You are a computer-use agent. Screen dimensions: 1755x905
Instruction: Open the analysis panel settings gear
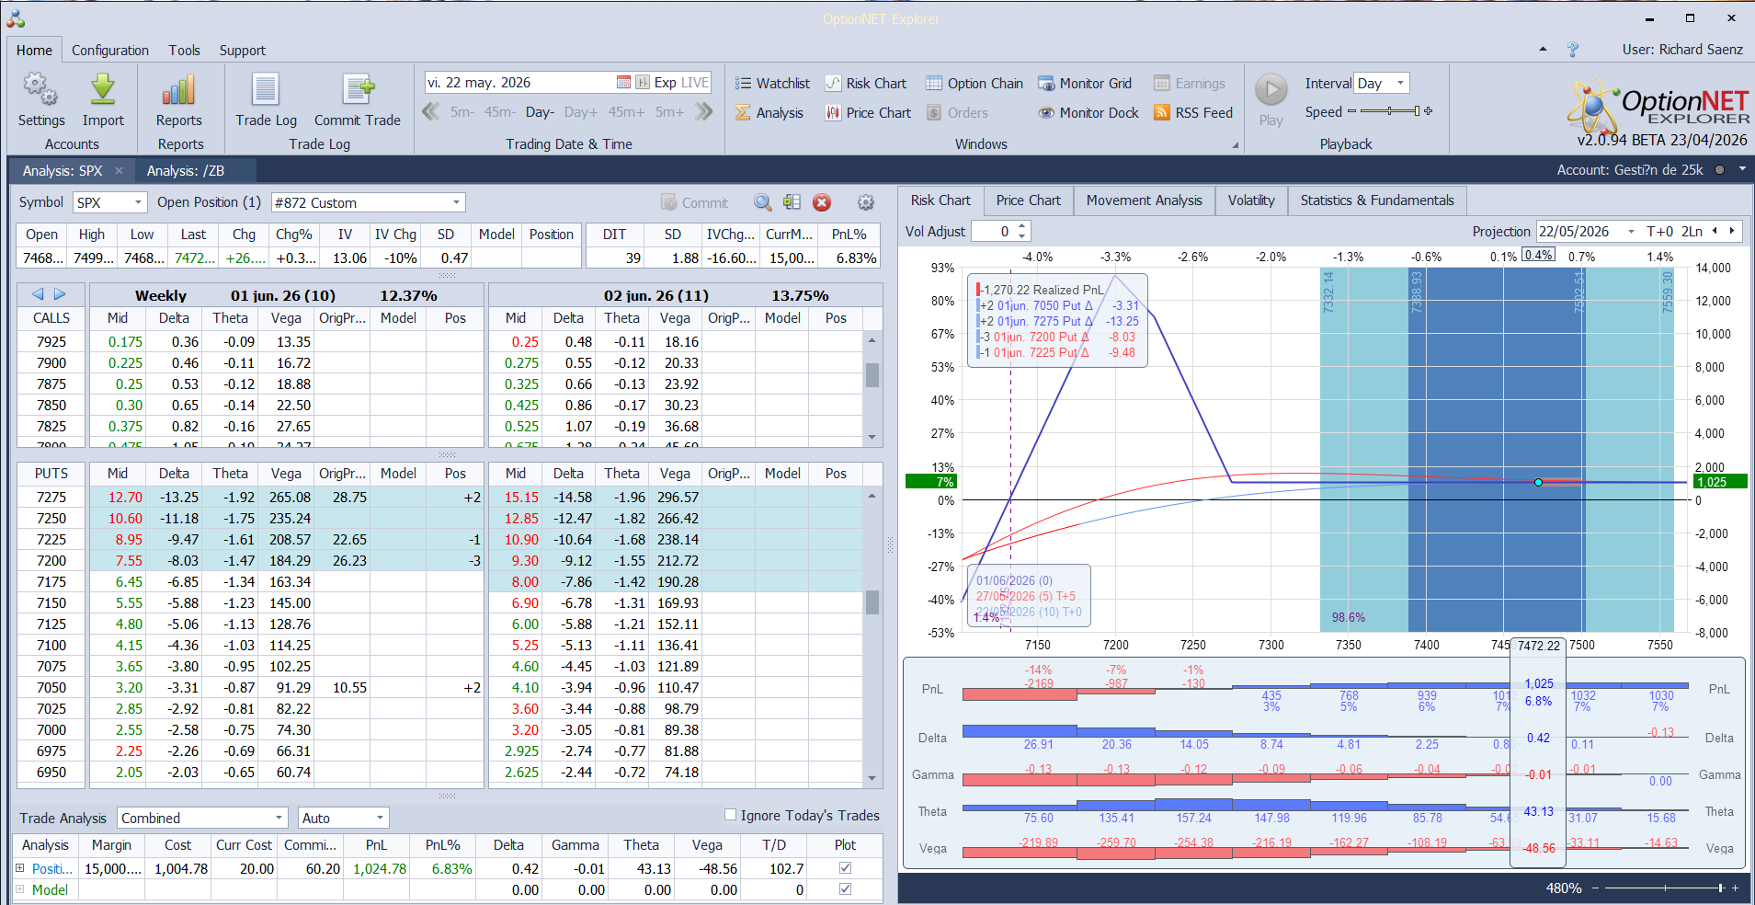click(865, 202)
